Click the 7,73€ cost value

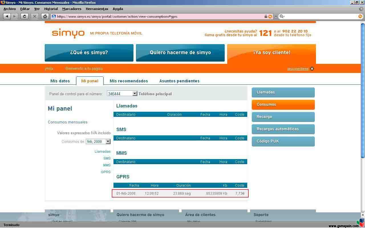[x=240, y=194]
